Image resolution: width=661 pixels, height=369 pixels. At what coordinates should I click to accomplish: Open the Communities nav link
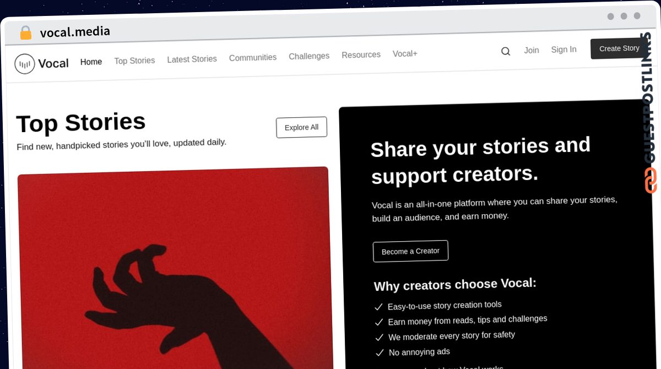[253, 57]
